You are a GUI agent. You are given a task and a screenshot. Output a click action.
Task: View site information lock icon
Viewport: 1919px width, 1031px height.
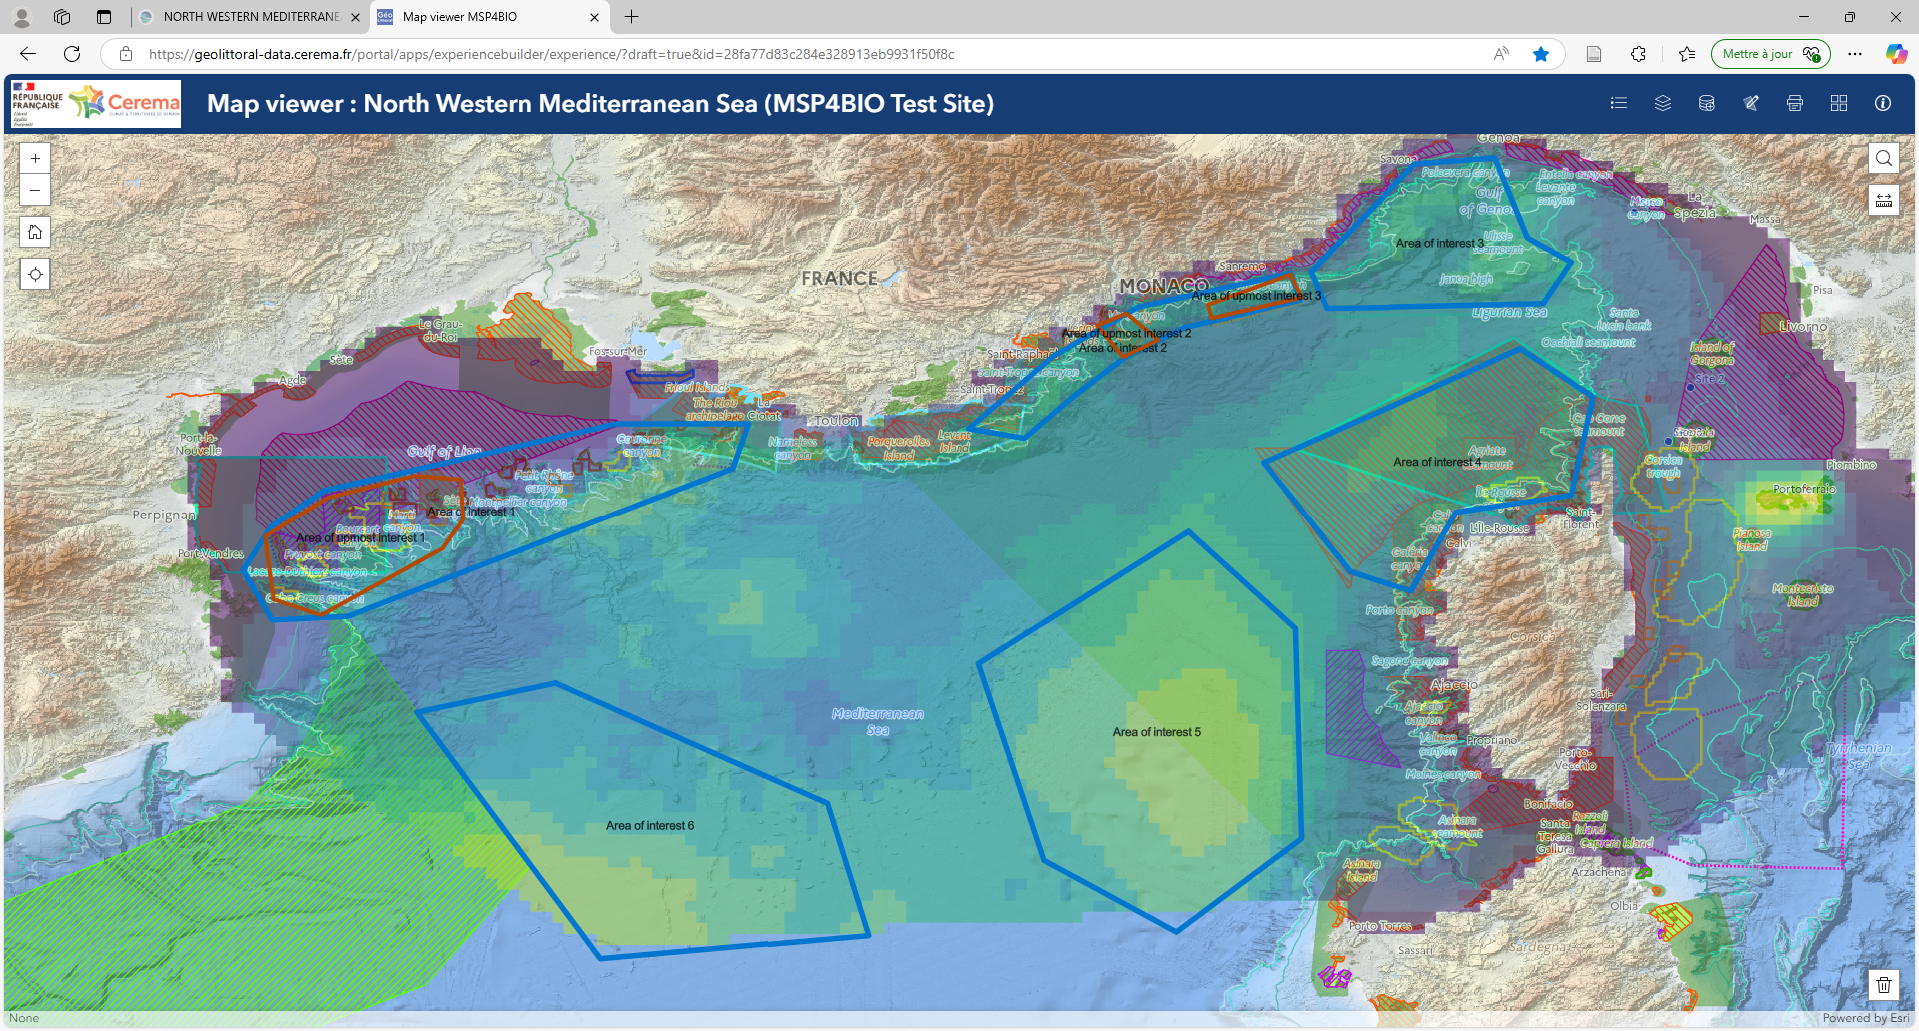coord(126,54)
